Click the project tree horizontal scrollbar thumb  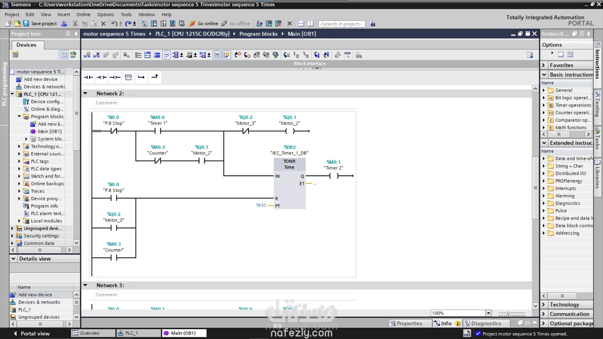point(40,250)
